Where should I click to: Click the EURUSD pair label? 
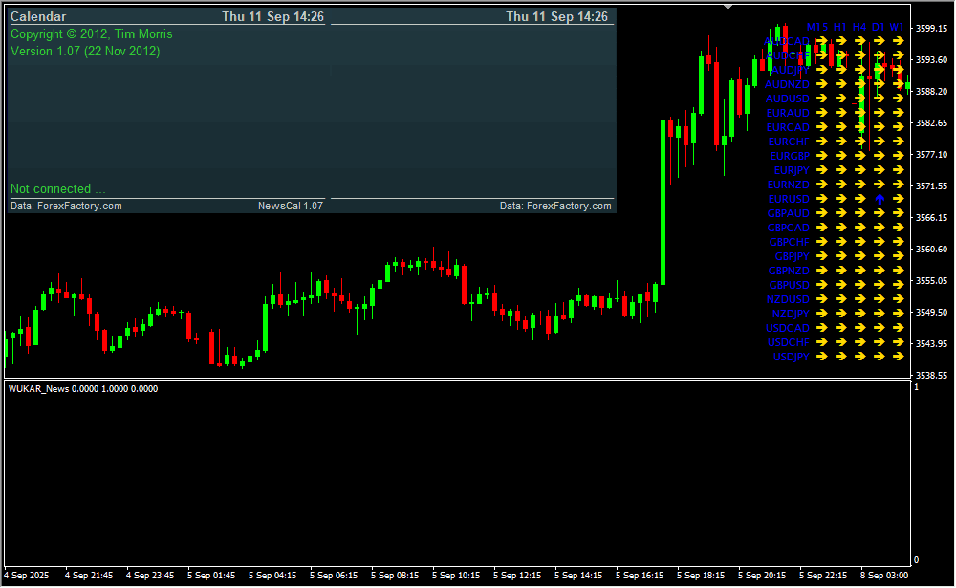pos(789,199)
